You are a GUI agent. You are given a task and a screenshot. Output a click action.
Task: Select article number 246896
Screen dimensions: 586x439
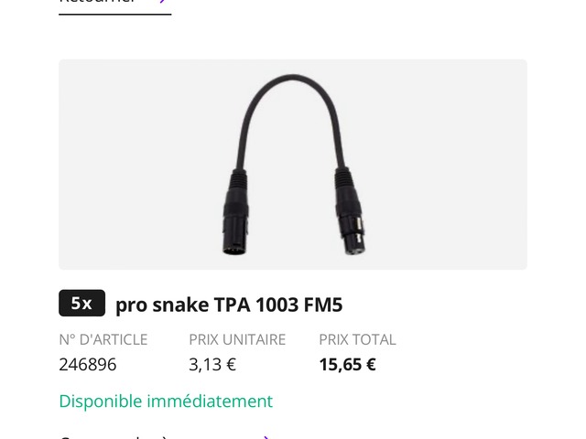tap(88, 364)
